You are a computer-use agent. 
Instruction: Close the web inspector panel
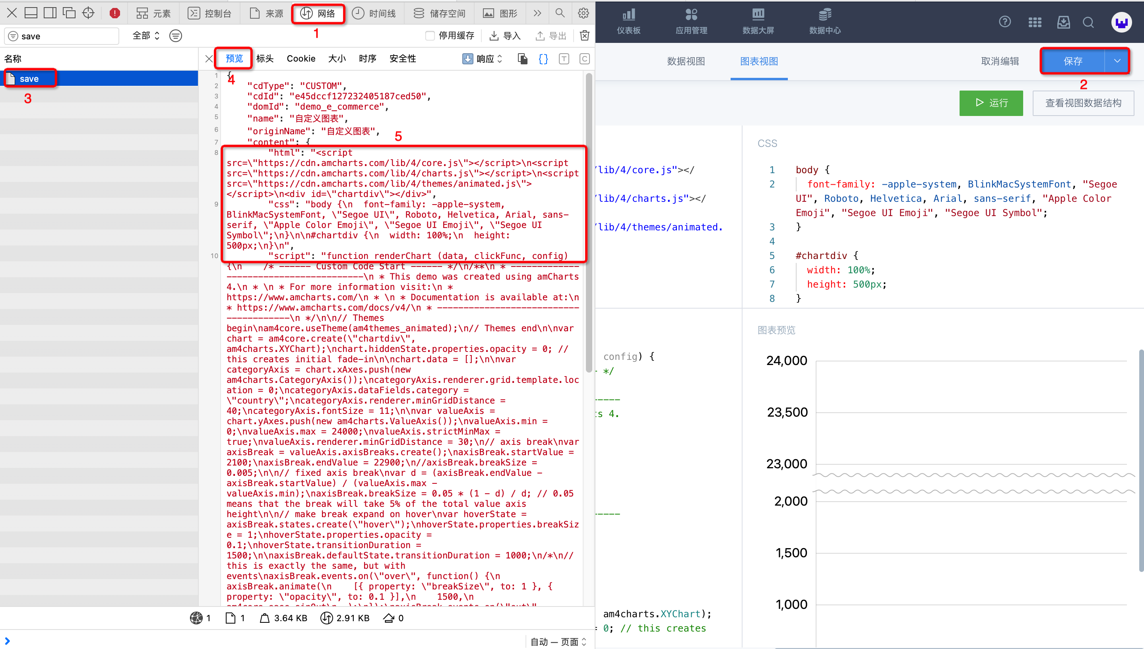[12, 13]
